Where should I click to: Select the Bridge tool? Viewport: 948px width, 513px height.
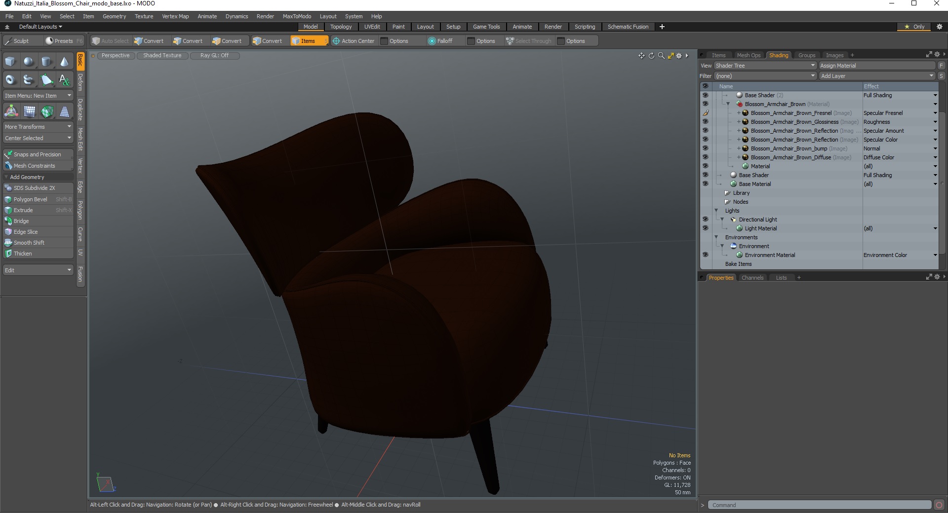[x=38, y=221]
